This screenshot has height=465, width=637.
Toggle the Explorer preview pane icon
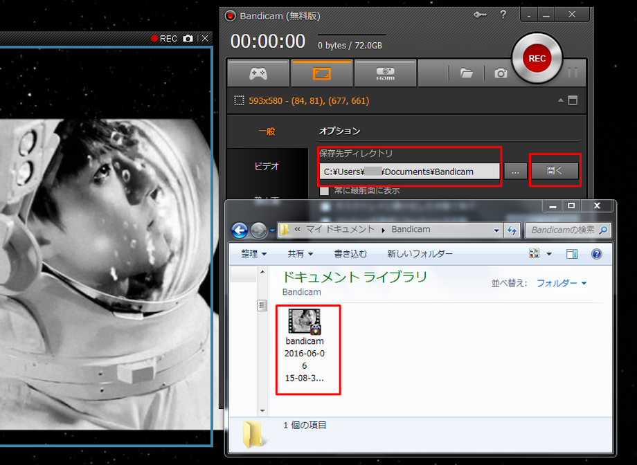coord(572,254)
